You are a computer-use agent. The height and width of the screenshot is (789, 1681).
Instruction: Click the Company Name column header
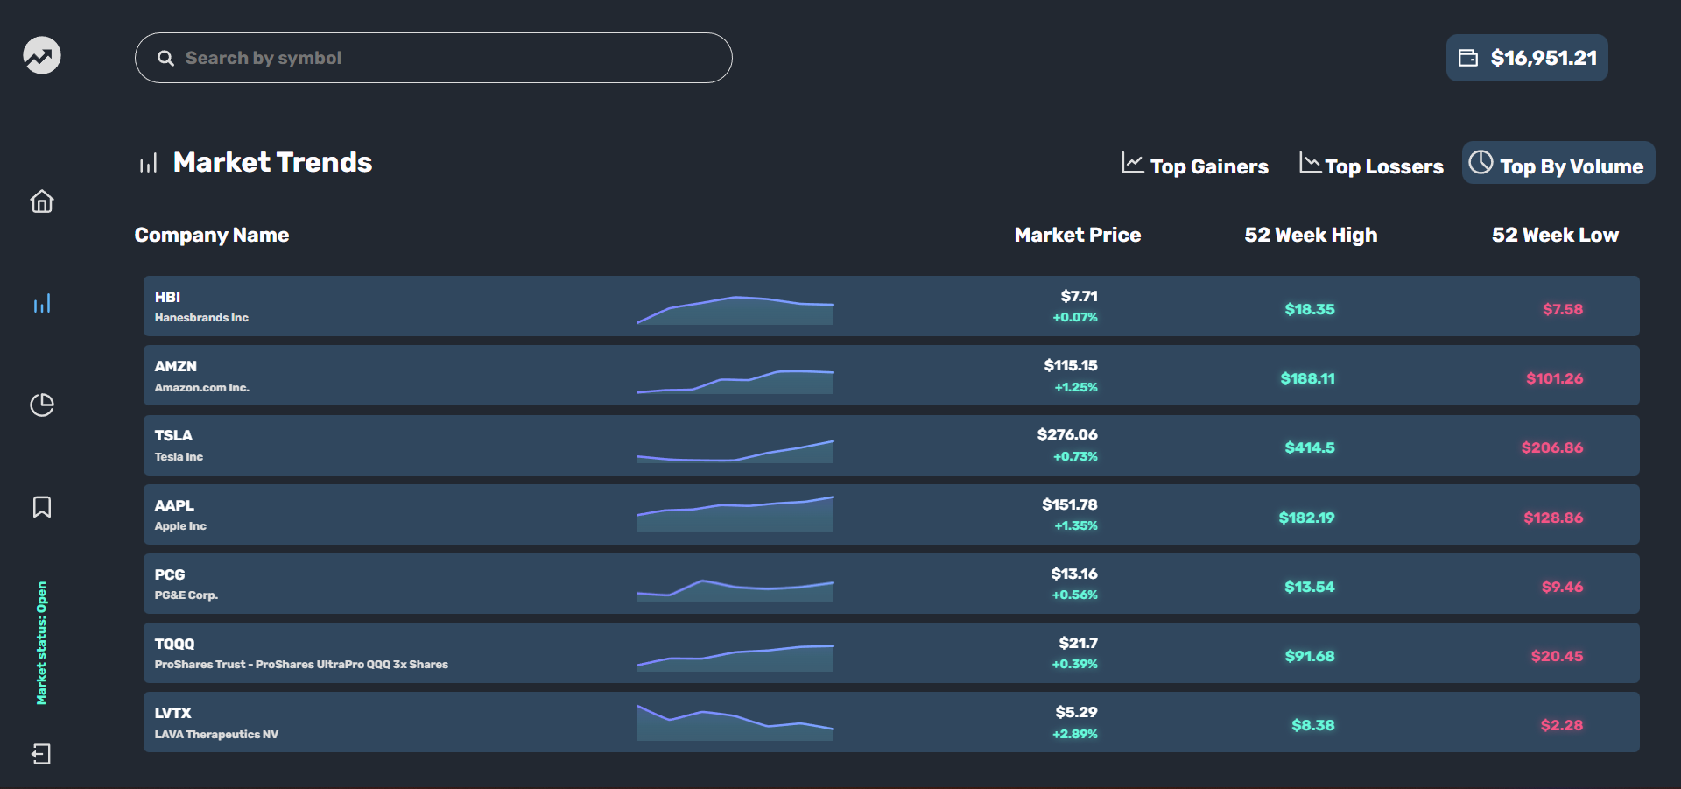click(212, 235)
